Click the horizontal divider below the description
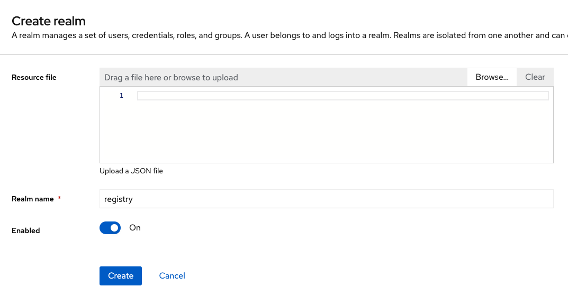568x296 pixels. (x=284, y=54)
